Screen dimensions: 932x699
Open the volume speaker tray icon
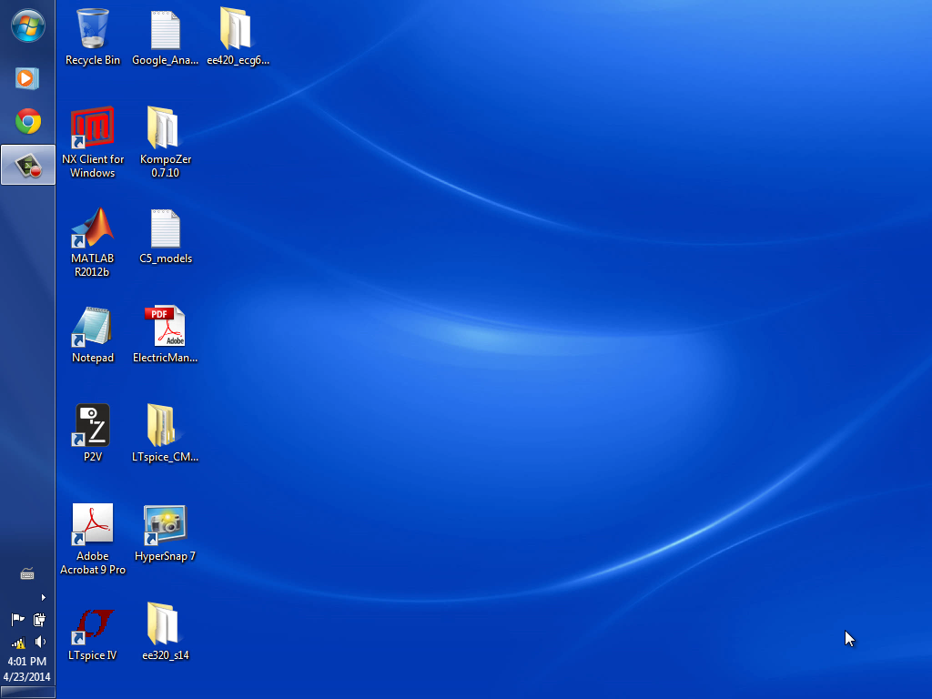40,642
